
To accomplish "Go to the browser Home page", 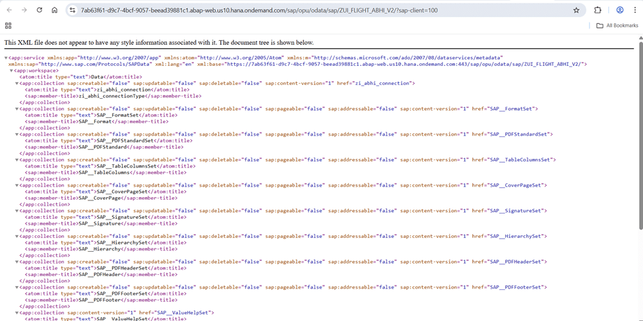I will click(x=55, y=11).
